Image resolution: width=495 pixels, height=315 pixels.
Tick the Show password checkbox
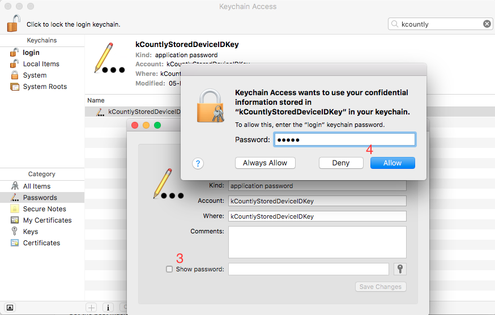coord(169,269)
